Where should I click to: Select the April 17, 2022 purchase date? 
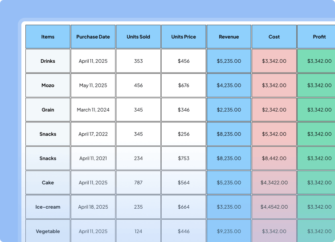tap(93, 134)
